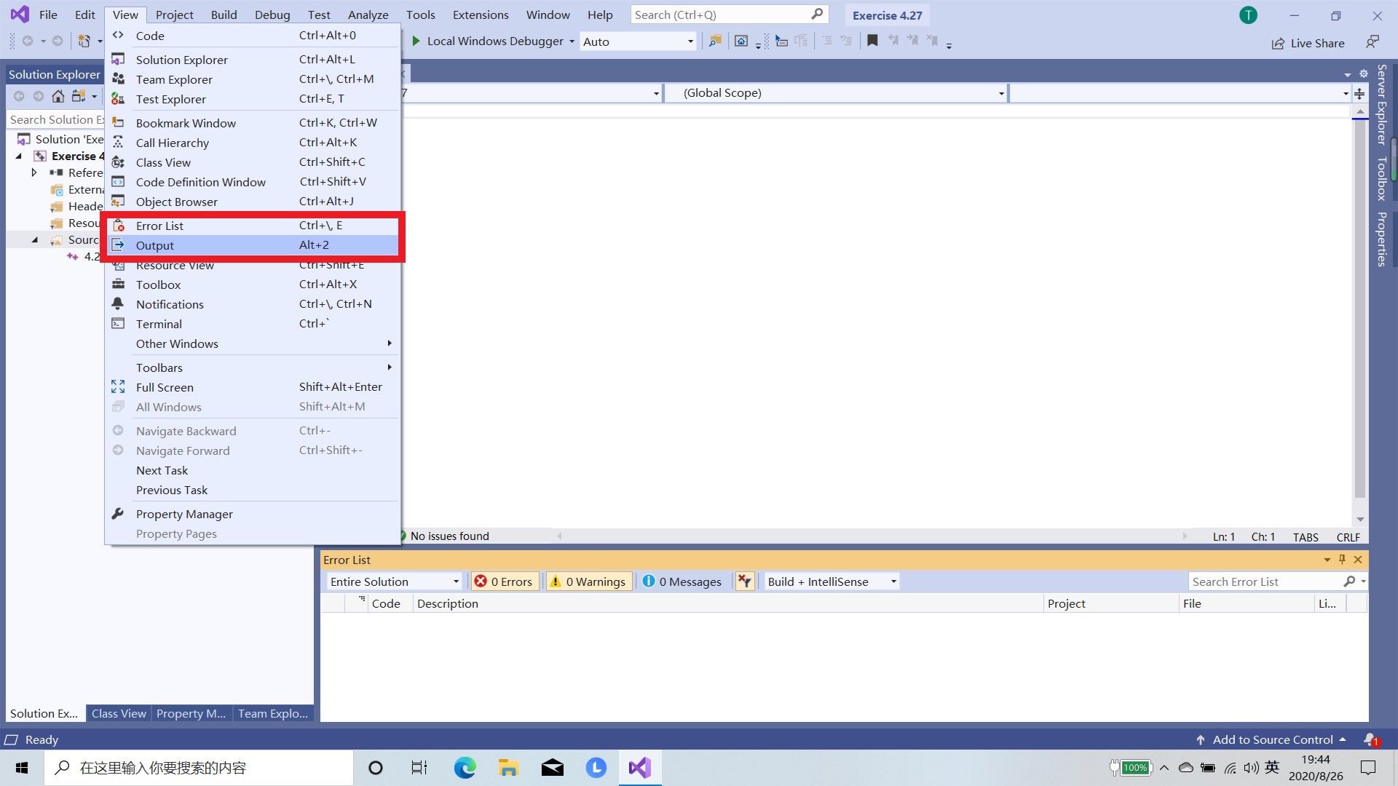Click the bookmark icon in toolbar
The width and height of the screenshot is (1398, 786).
(x=872, y=41)
